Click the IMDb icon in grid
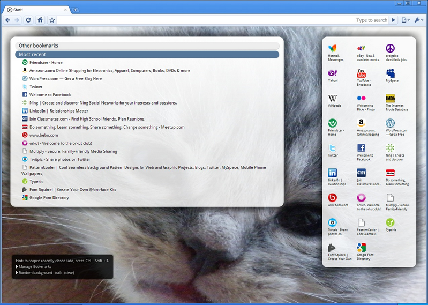Viewport: 428px width, 305px height. pos(391,98)
